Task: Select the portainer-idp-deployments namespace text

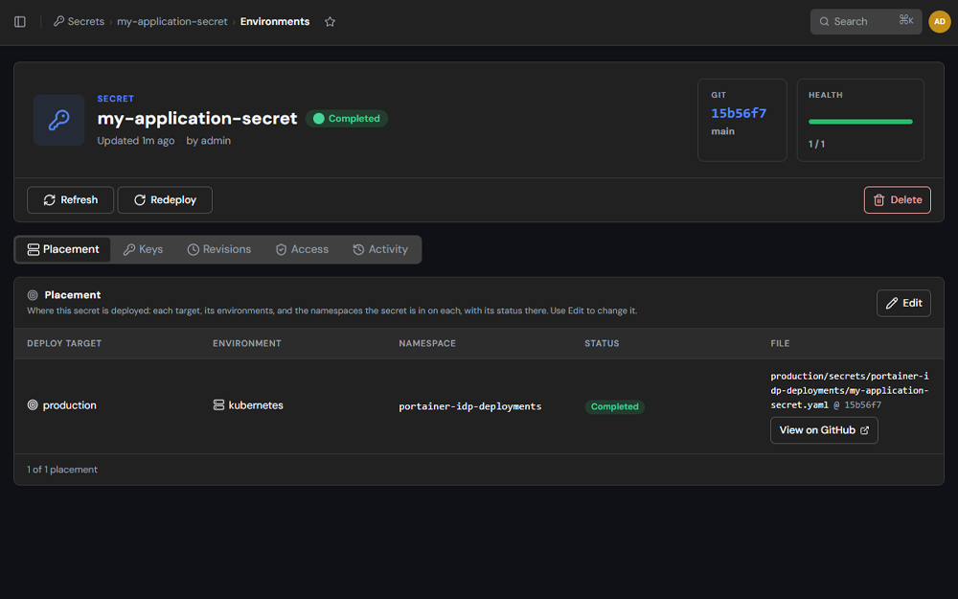Action: coord(469,406)
